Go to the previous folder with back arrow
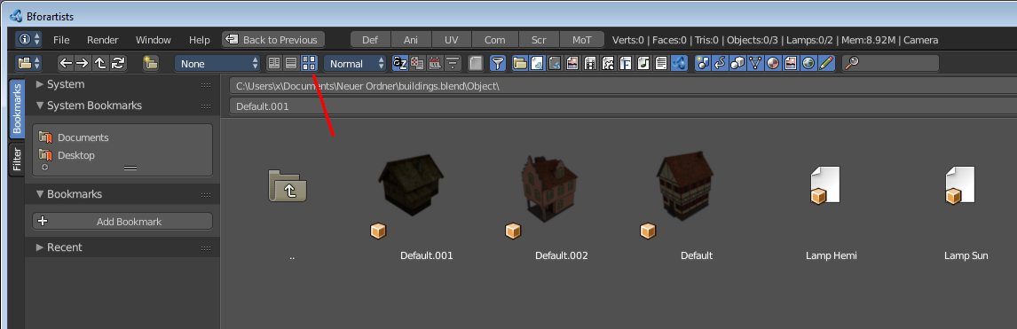Image resolution: width=1017 pixels, height=329 pixels. tap(66, 63)
